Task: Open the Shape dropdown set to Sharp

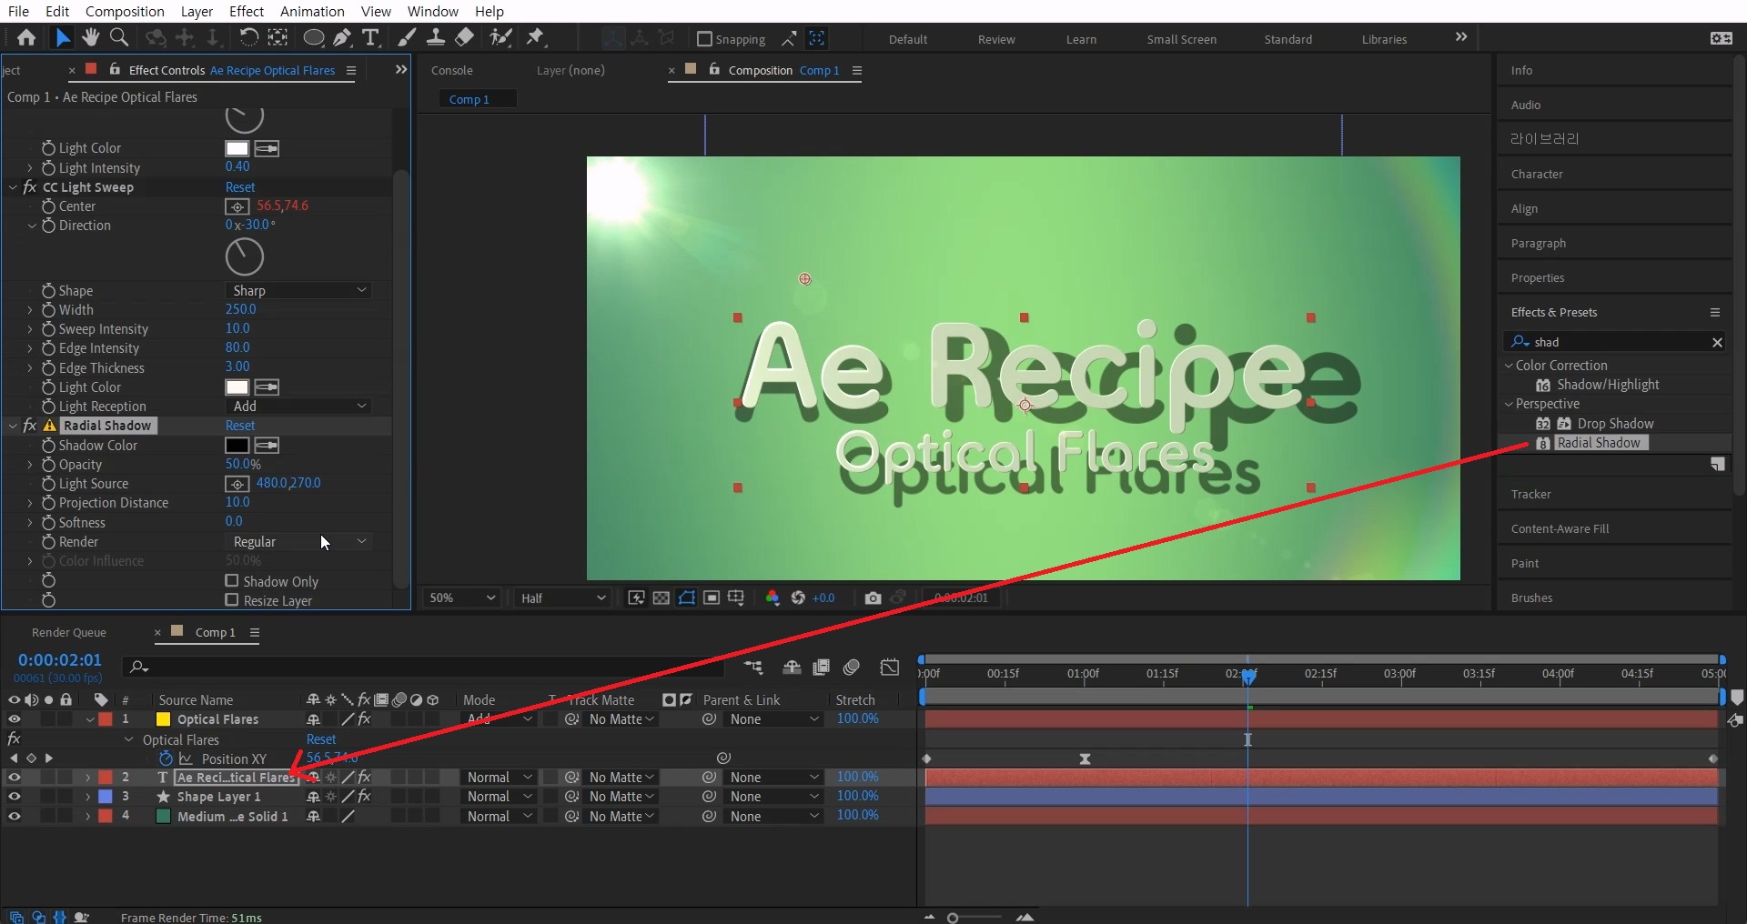Action: pyautogui.click(x=298, y=290)
